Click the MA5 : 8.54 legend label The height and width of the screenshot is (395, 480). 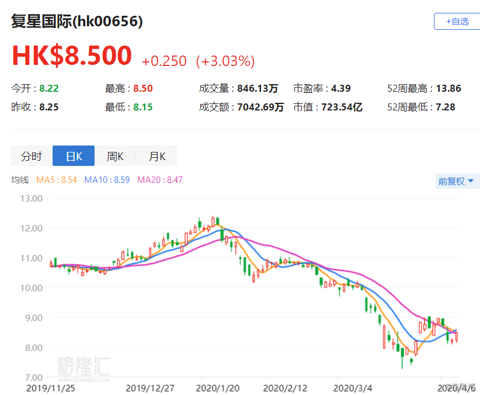(56, 180)
